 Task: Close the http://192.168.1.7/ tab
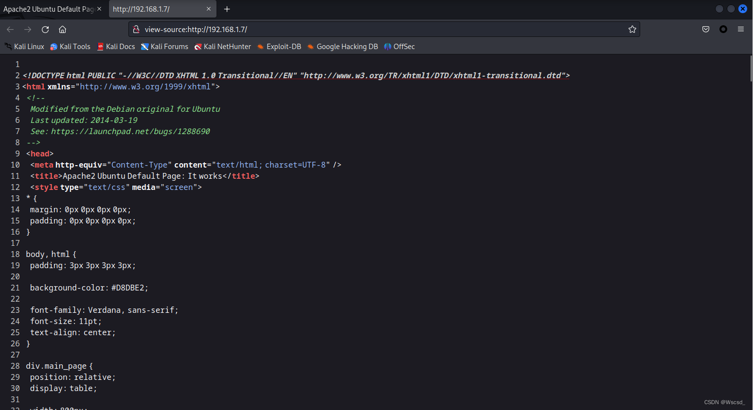click(209, 9)
